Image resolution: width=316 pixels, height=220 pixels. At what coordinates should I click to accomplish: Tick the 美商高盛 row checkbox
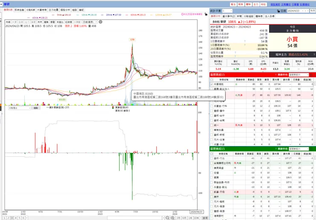click(x=212, y=168)
